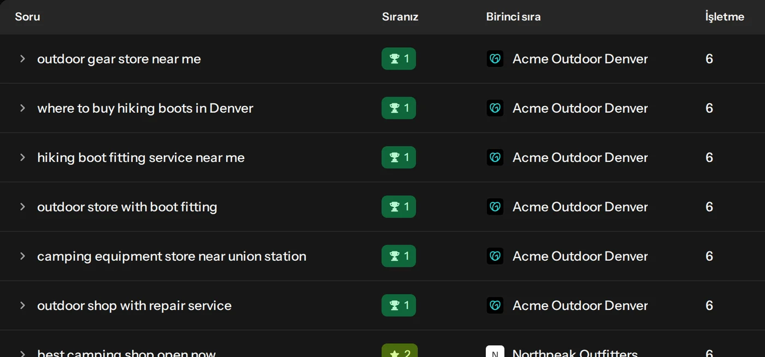Image resolution: width=765 pixels, height=357 pixels.
Task: Click the 'Sıranız' column header
Action: pyautogui.click(x=400, y=16)
